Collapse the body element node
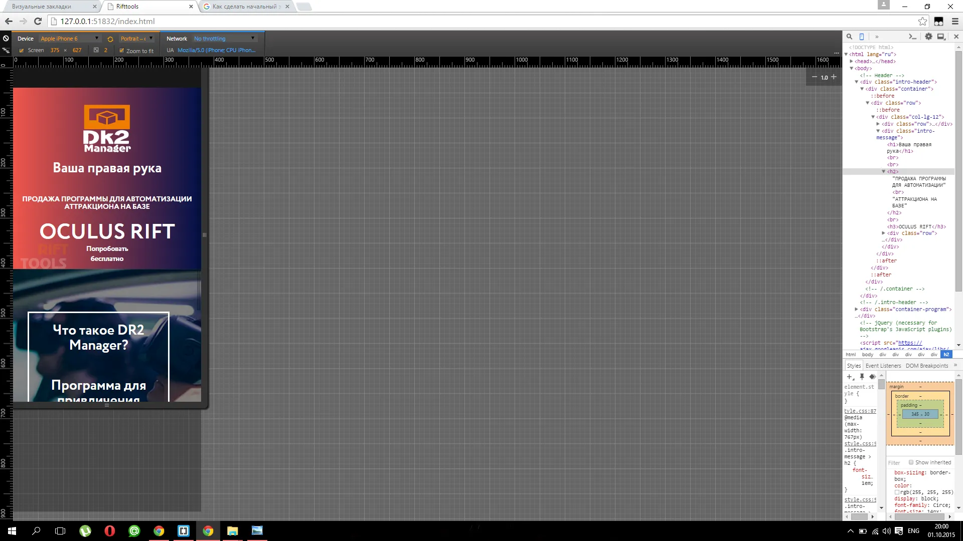 851,68
